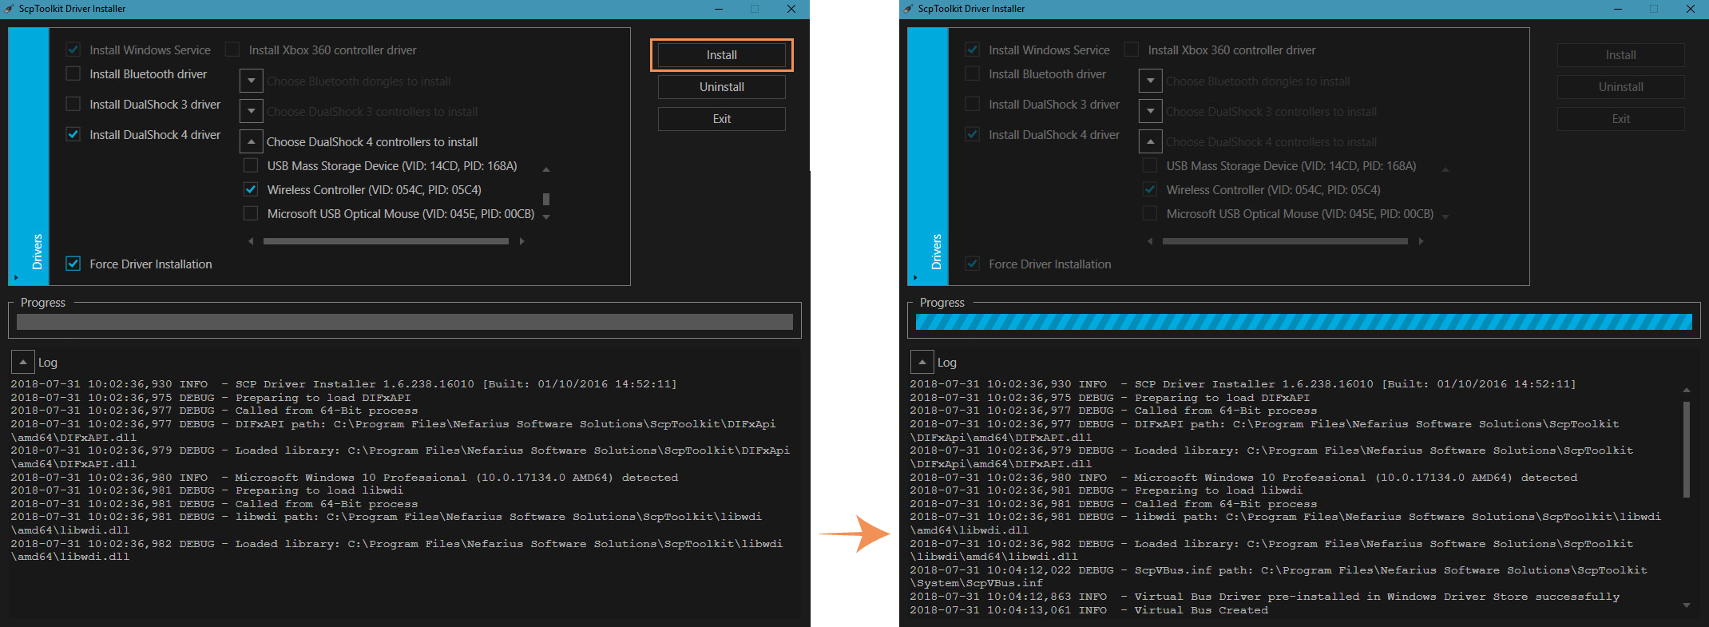Open the DualShock 3 controllers dropdown in the active window

point(252,112)
